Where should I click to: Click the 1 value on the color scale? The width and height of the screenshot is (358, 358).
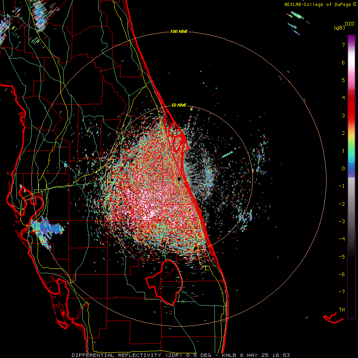[x=343, y=151]
